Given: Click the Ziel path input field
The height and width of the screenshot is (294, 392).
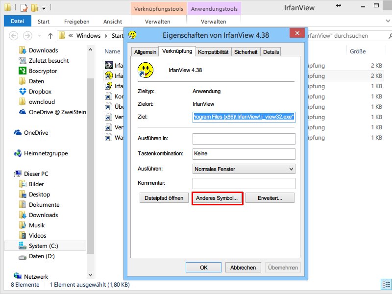Looking at the screenshot, I should [244, 117].
